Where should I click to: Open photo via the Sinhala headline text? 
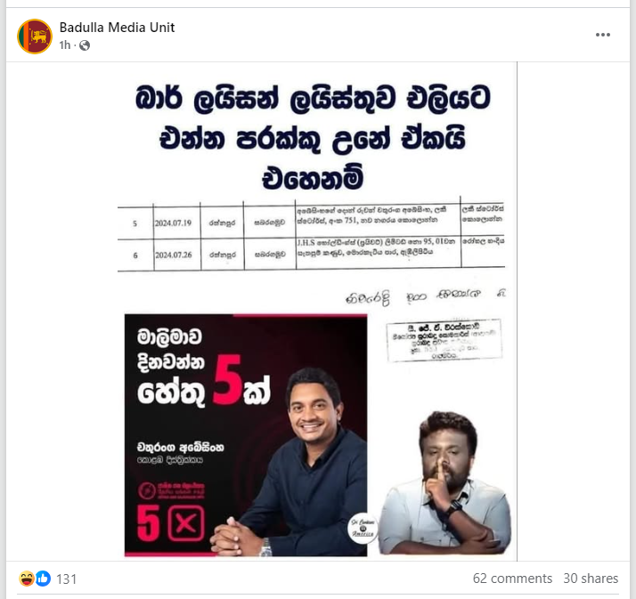click(x=313, y=137)
